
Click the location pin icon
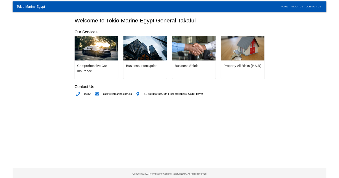click(138, 94)
